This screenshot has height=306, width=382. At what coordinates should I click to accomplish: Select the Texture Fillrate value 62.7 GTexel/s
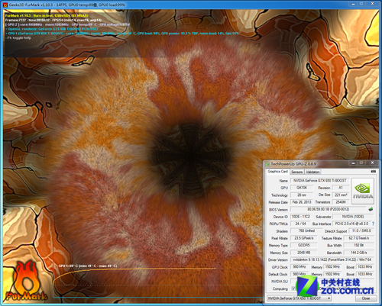(x=358, y=238)
